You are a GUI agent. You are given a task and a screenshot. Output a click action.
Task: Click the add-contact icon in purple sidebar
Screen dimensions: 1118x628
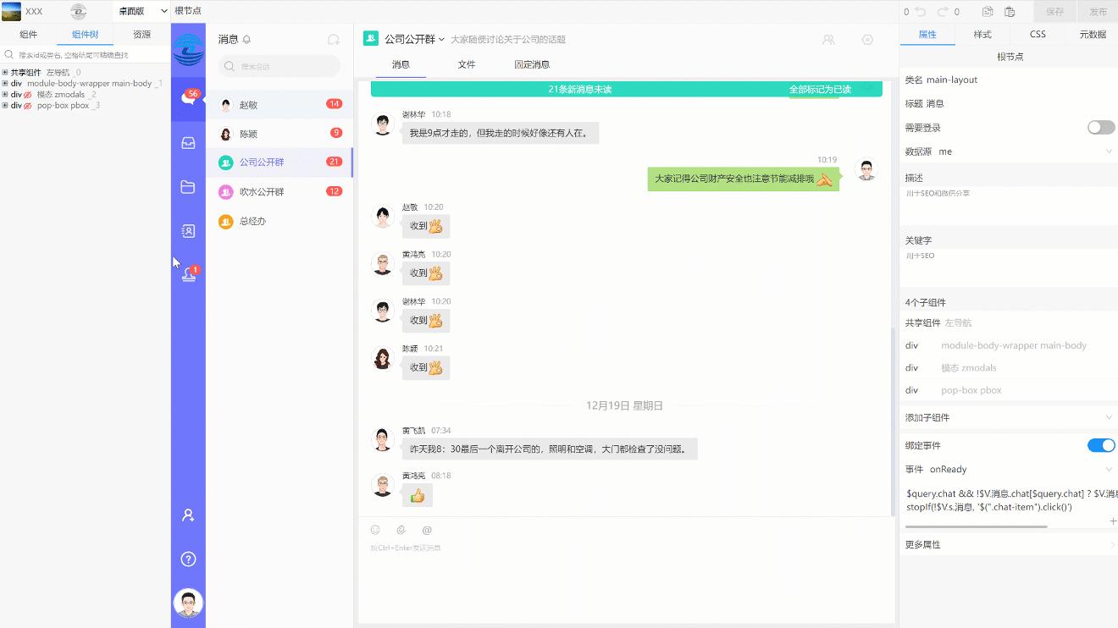tap(188, 515)
